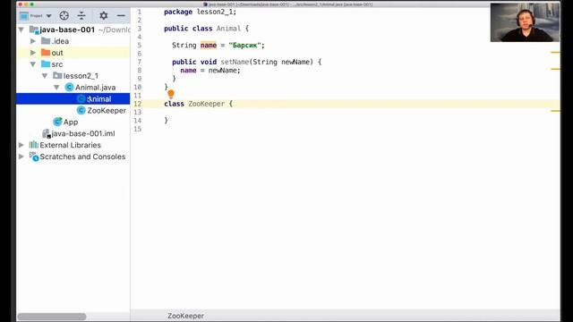Viewport: 573px width, 322px height.
Task: Select Scratches and Consoles entry
Action: click(x=82, y=157)
